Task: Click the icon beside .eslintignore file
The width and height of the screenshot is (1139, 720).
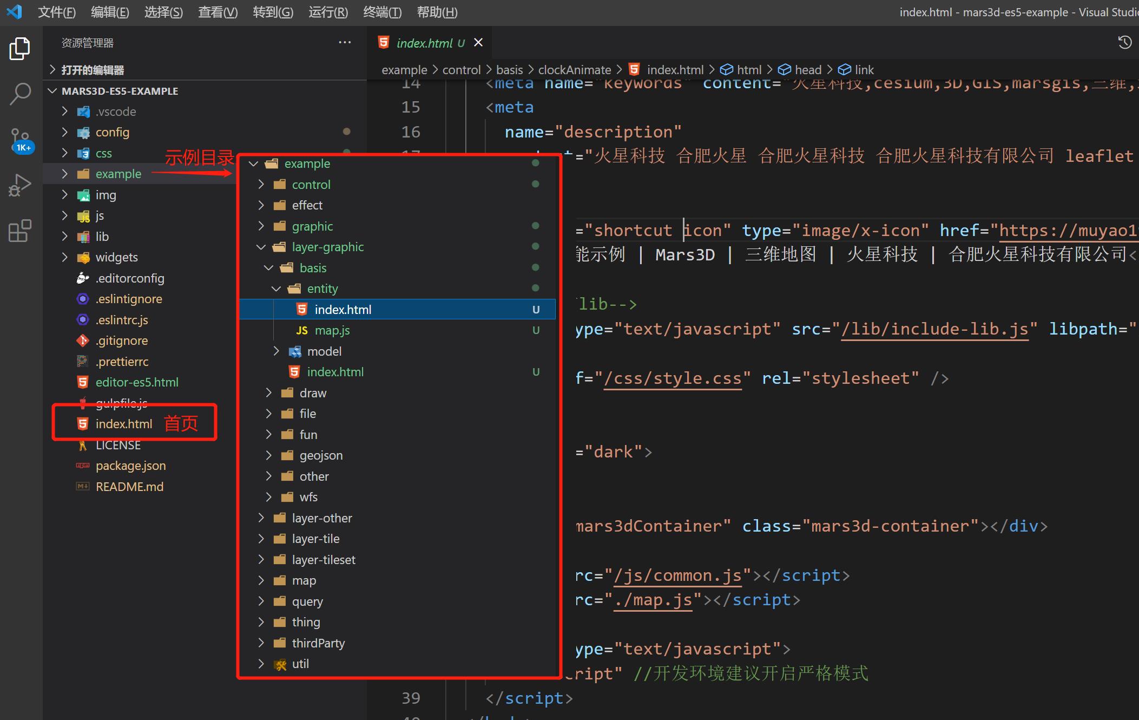Action: [83, 299]
